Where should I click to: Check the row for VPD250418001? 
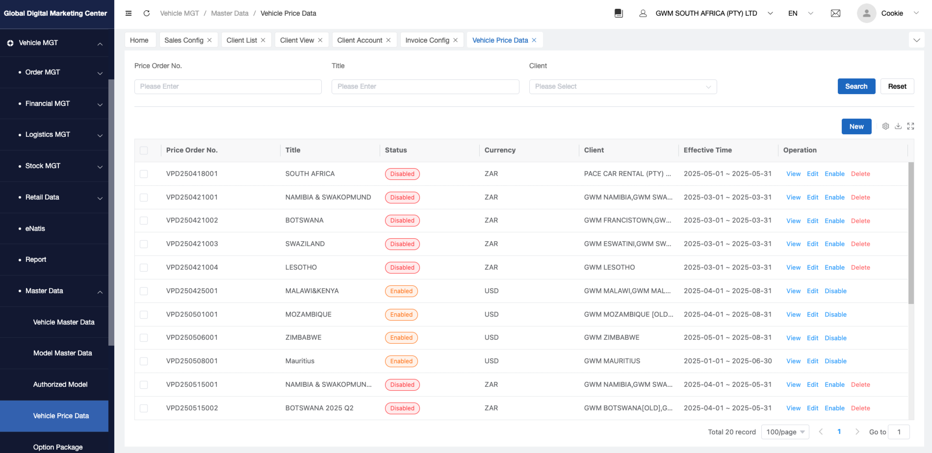[144, 174]
